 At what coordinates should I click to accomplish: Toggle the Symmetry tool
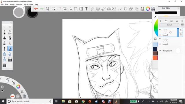(x=114, y=9)
